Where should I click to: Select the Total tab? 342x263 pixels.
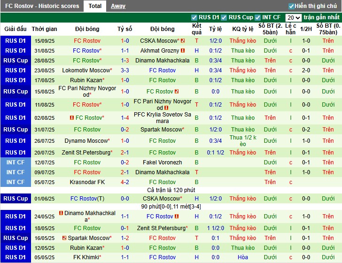(95, 6)
